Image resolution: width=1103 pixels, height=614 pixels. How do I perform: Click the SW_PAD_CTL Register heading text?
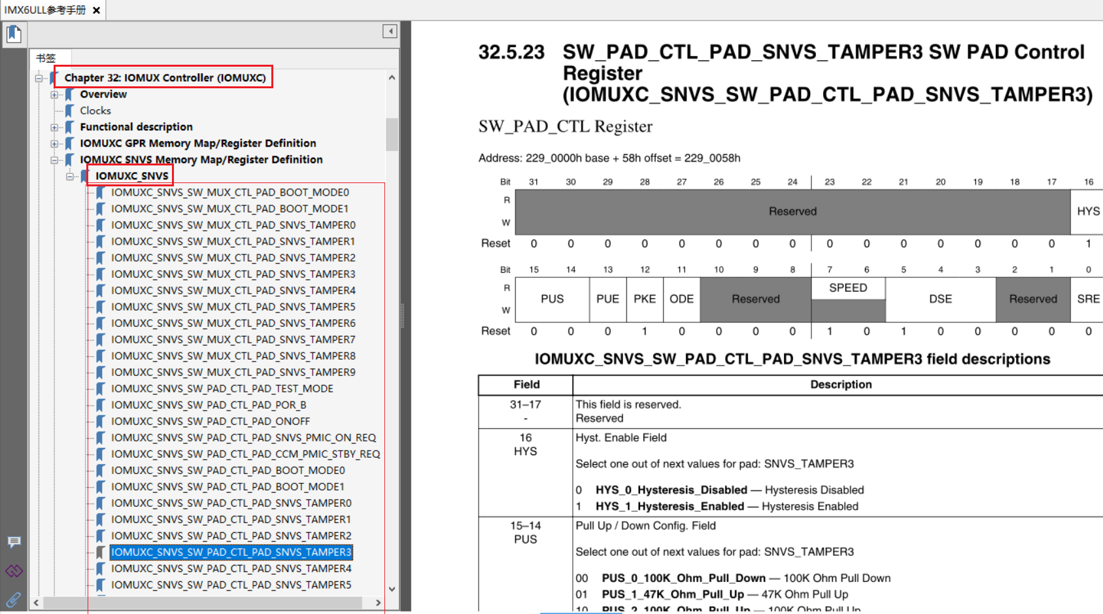566,126
